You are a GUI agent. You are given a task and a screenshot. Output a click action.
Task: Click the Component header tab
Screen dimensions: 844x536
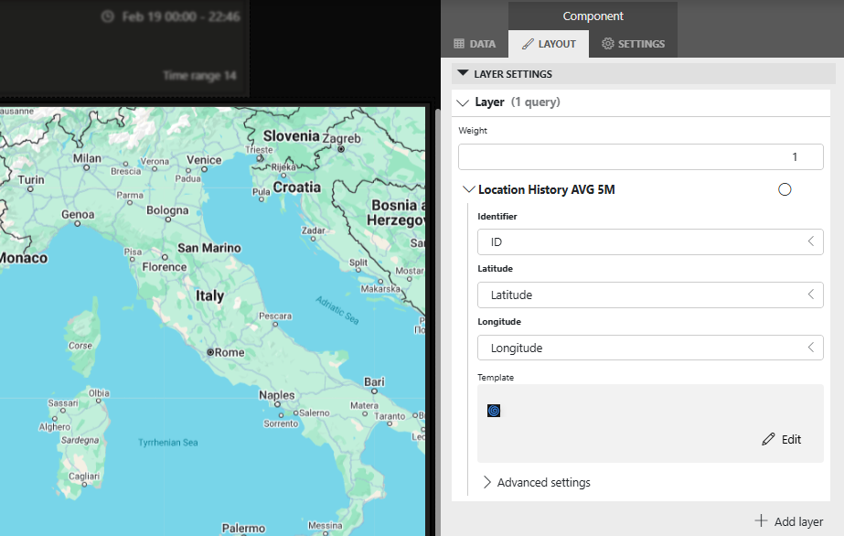(593, 16)
